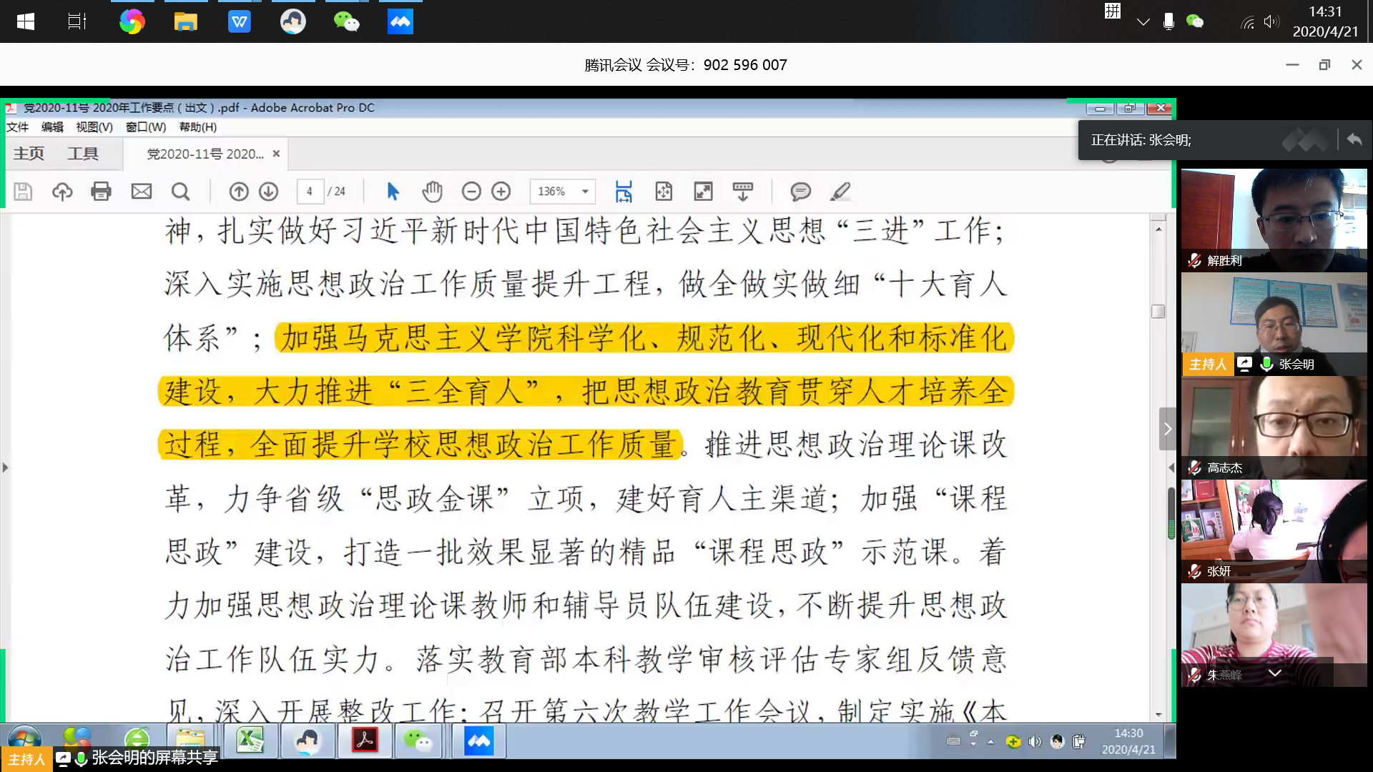The width and height of the screenshot is (1373, 772).
Task: Toggle muted mic on 高志杰 tile
Action: [x=1194, y=468]
